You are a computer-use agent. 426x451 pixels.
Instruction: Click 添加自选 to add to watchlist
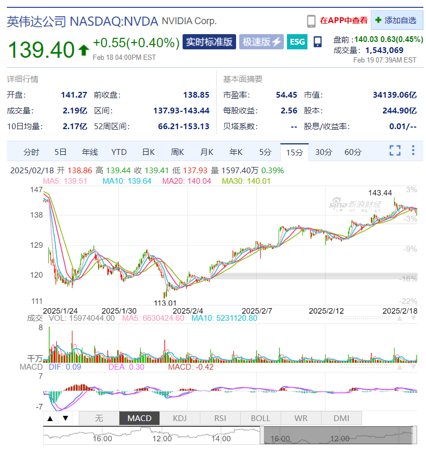(x=397, y=20)
